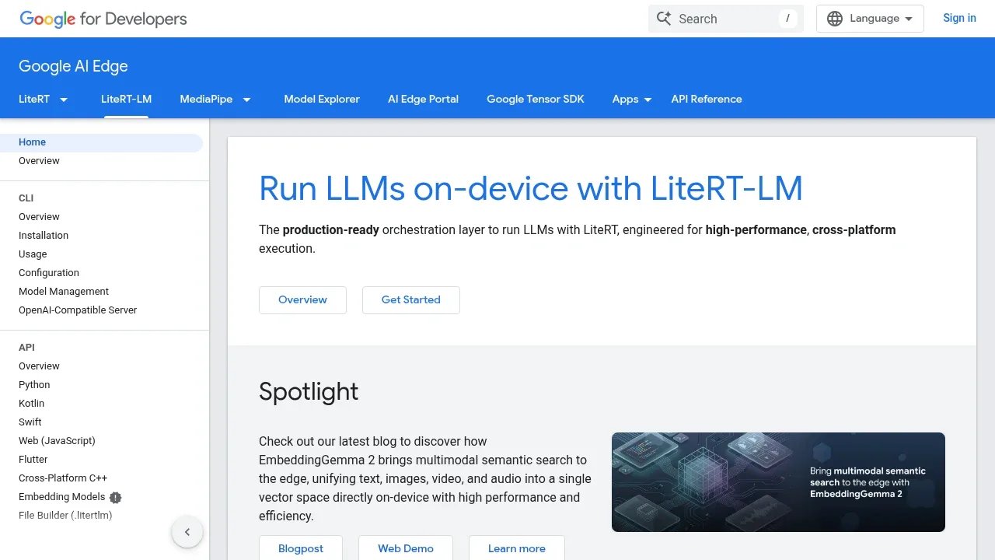Image resolution: width=995 pixels, height=560 pixels.
Task: Switch to the LiteRT-LM tab
Action: (x=126, y=99)
